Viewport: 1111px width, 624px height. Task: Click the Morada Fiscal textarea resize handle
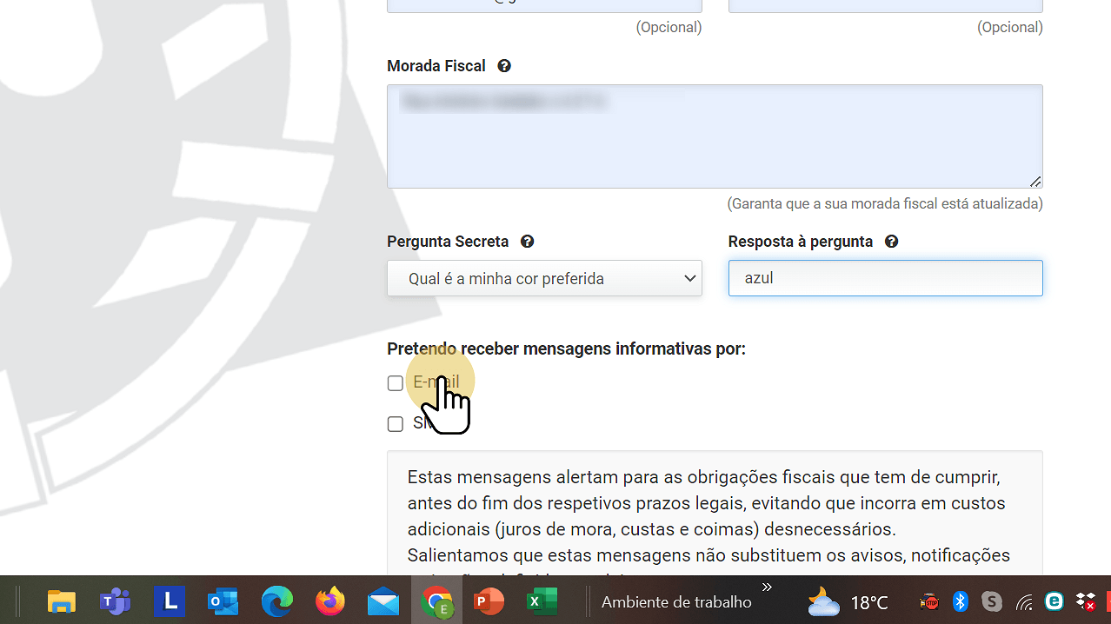tap(1035, 182)
